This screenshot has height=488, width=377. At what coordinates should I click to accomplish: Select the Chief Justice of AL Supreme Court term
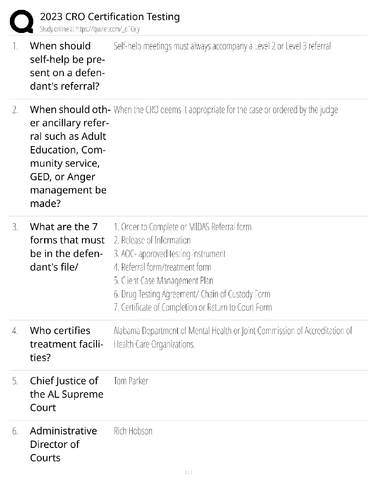coord(67,394)
